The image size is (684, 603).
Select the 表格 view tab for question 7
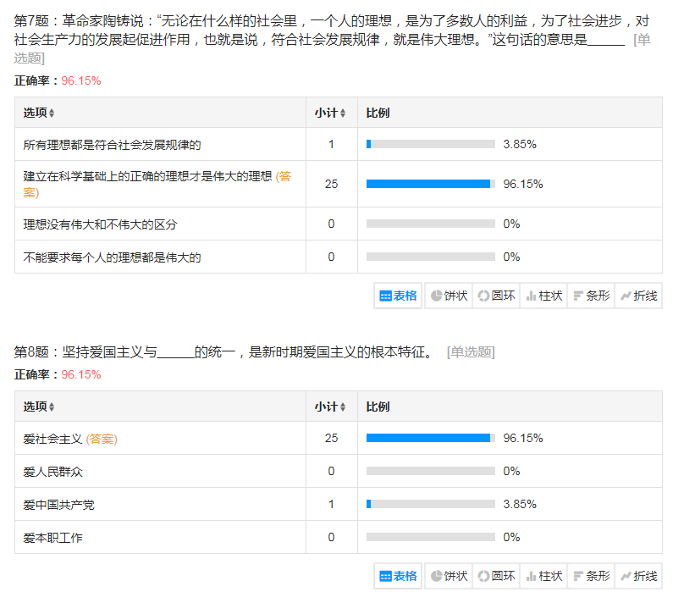(399, 296)
